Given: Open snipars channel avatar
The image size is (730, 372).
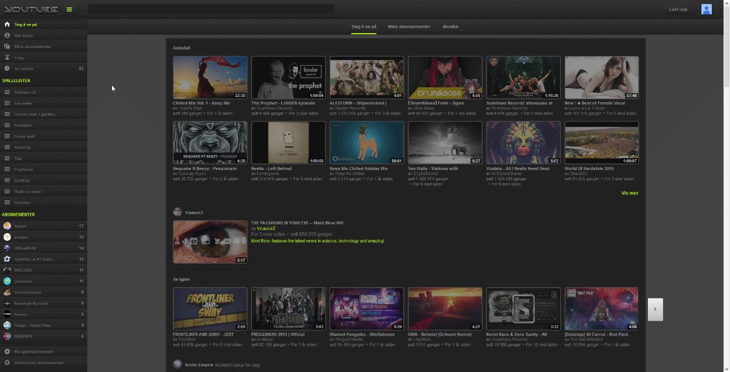Looking at the screenshot, I should pyautogui.click(x=7, y=237).
